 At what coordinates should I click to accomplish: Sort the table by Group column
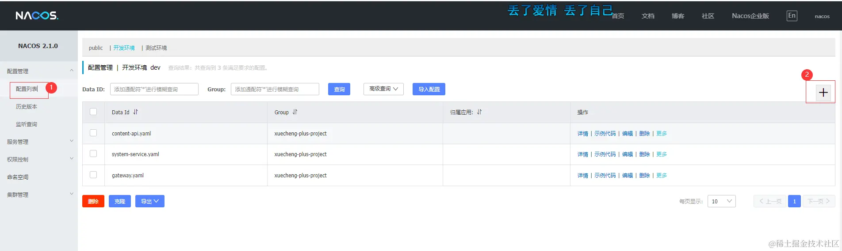click(x=295, y=112)
